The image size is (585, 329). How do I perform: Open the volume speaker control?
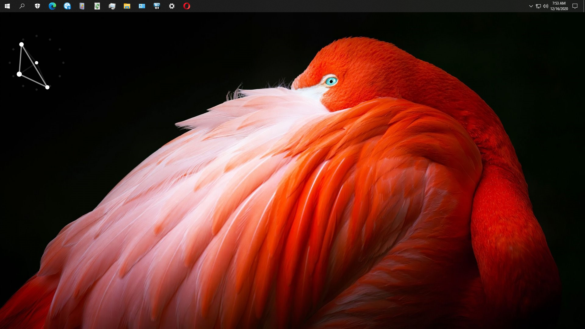click(546, 6)
